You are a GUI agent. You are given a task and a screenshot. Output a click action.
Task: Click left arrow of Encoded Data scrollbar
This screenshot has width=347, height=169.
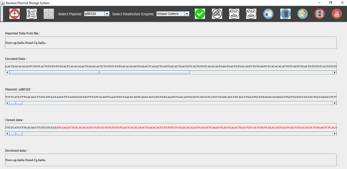[x=7, y=72]
